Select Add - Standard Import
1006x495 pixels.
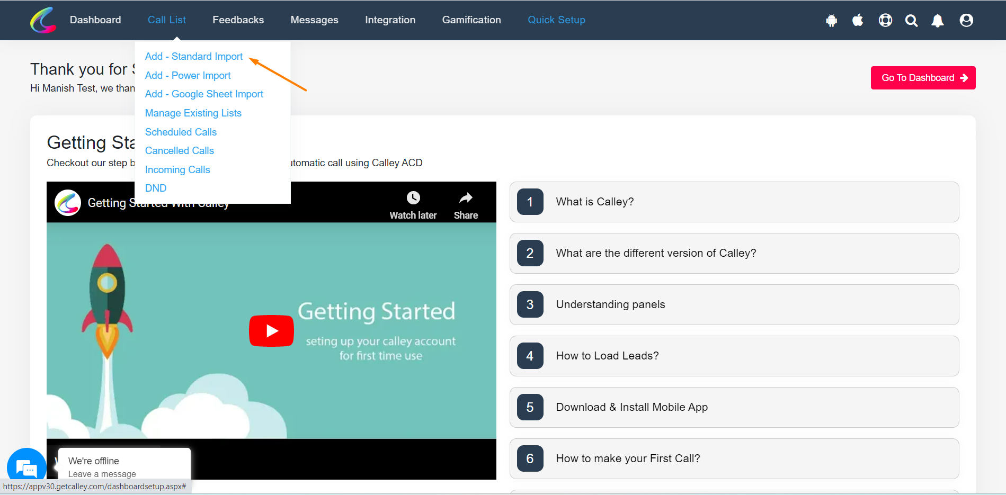tap(194, 56)
